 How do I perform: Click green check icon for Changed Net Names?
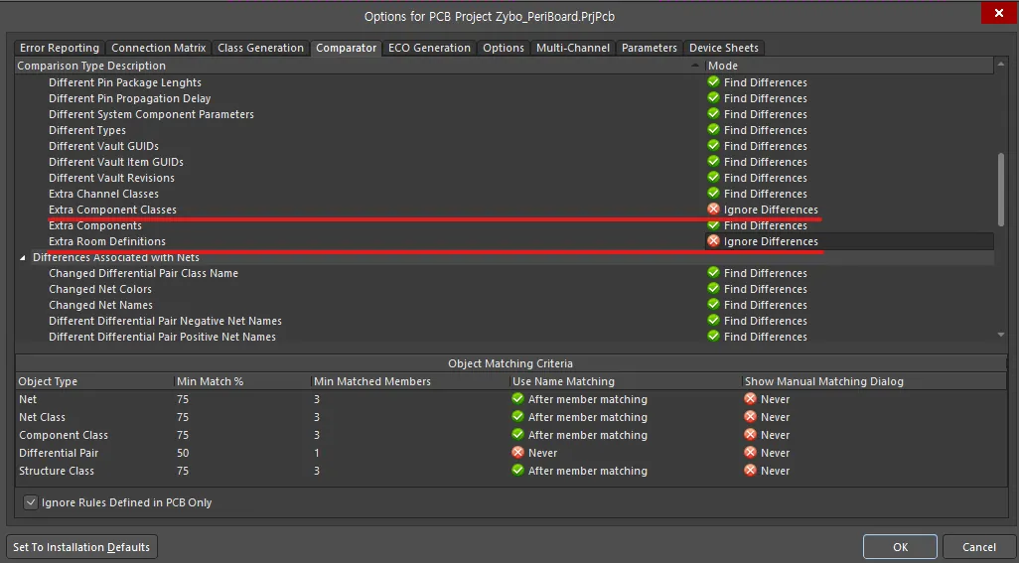[x=713, y=305]
